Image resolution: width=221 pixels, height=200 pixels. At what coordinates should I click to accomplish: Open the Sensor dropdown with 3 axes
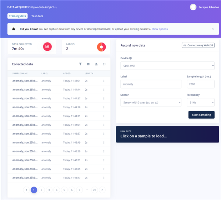151,102
